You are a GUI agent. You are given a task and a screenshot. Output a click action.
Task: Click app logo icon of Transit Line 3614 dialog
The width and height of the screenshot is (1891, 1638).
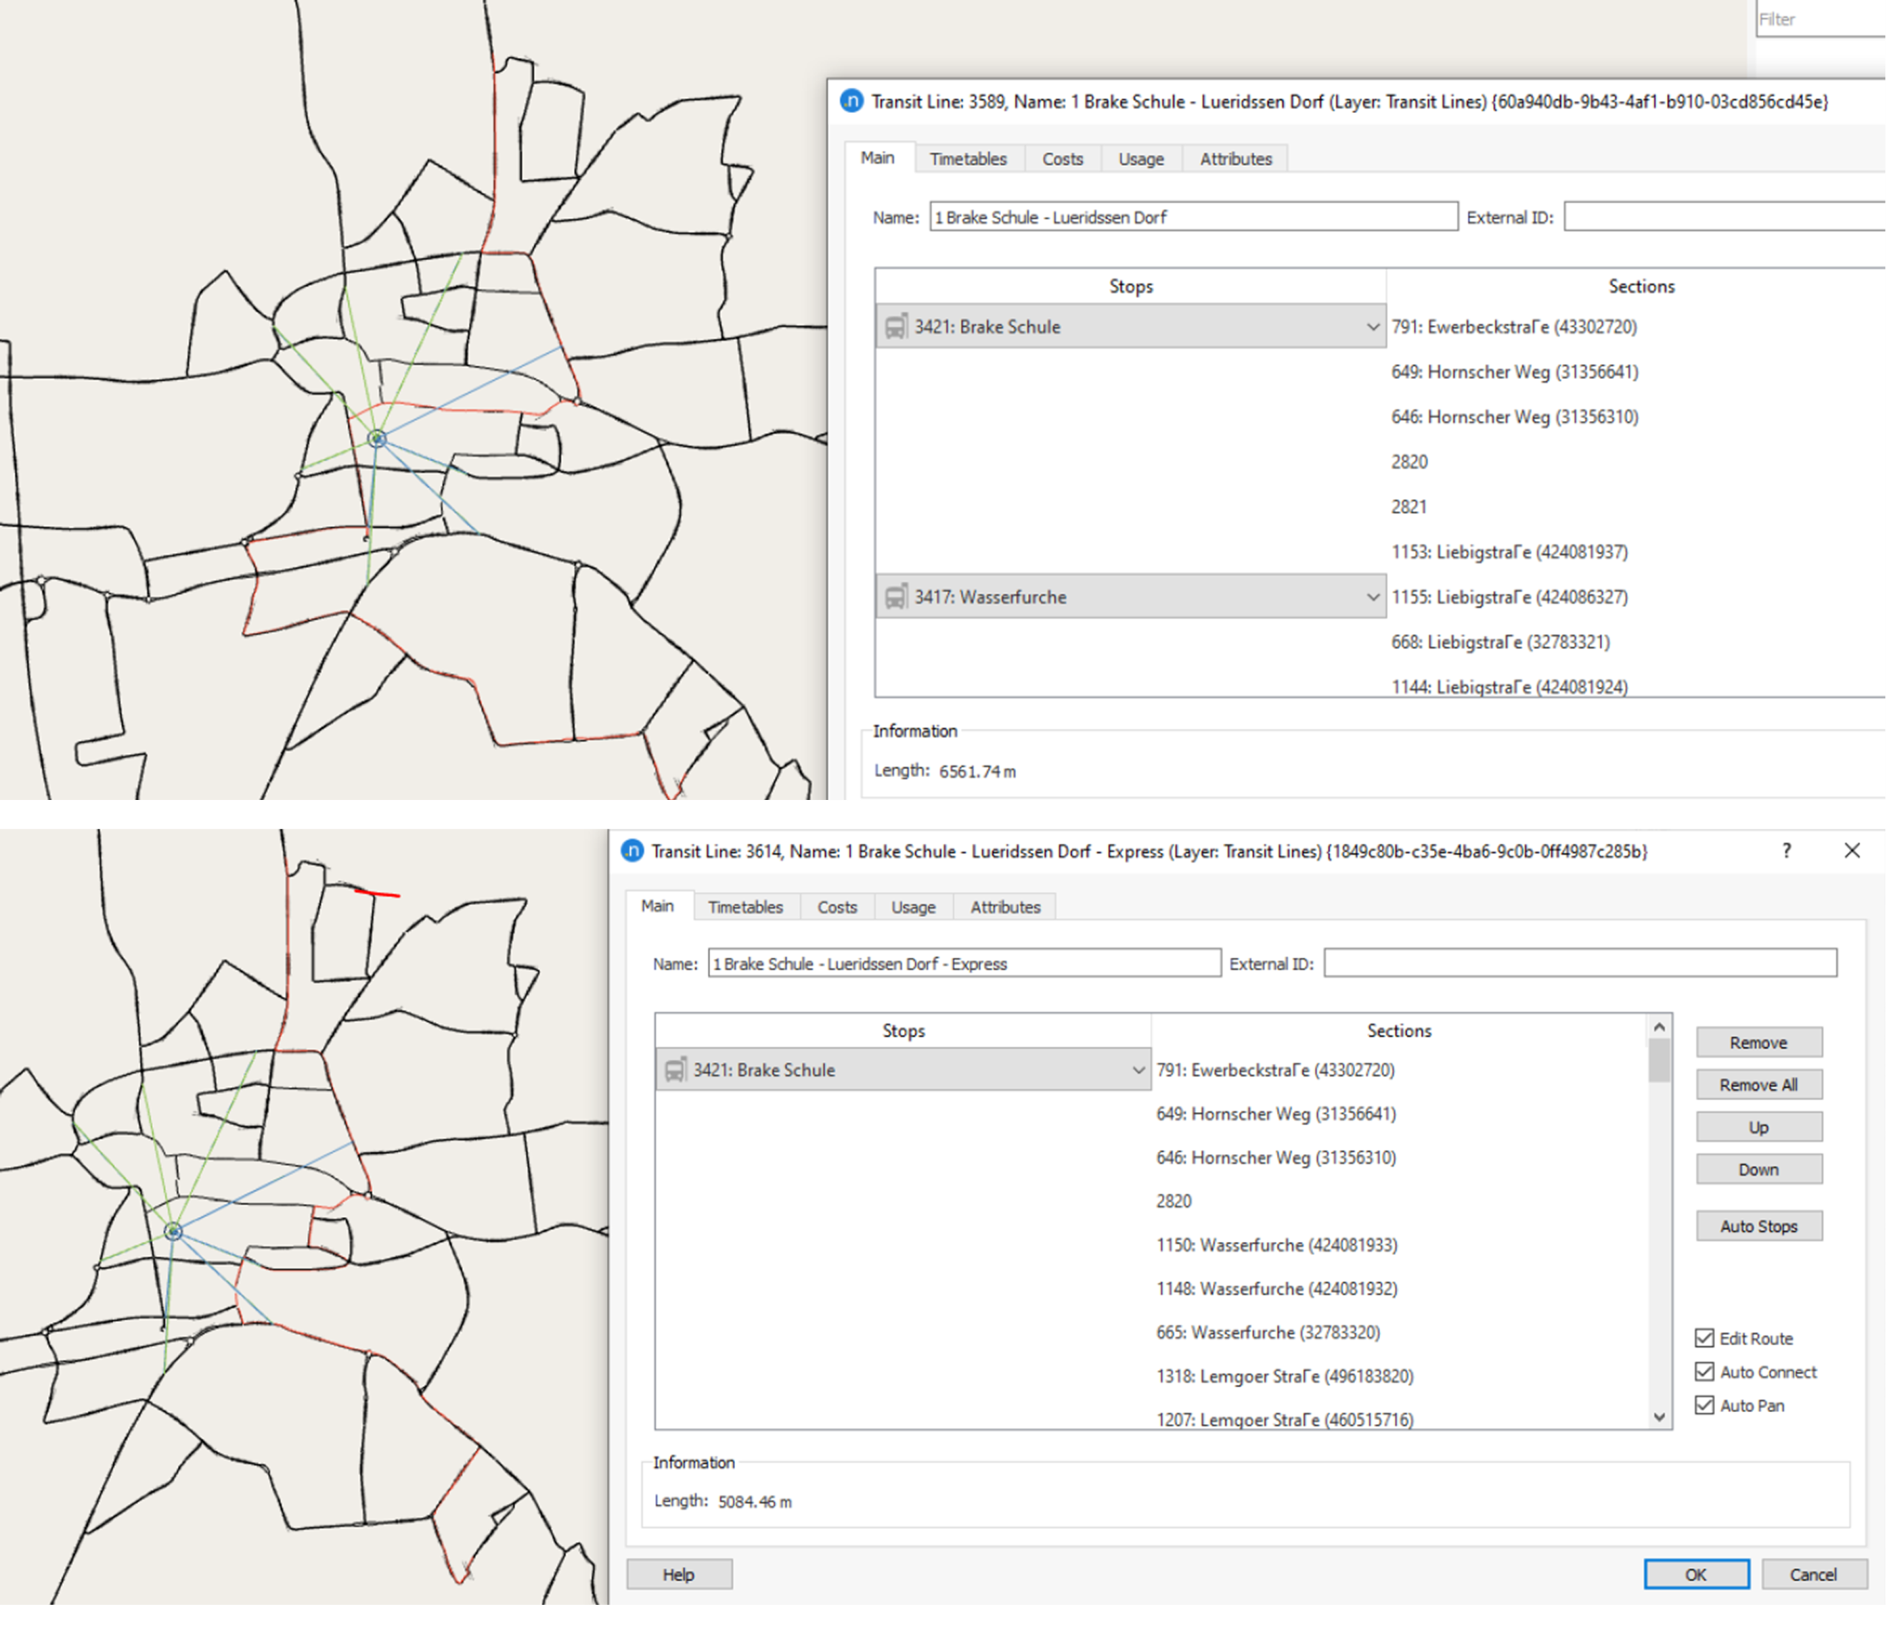click(632, 851)
